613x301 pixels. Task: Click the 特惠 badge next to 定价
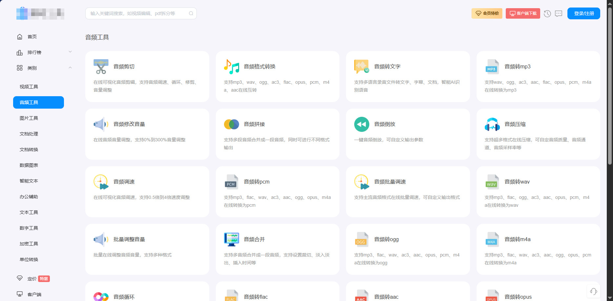click(44, 279)
